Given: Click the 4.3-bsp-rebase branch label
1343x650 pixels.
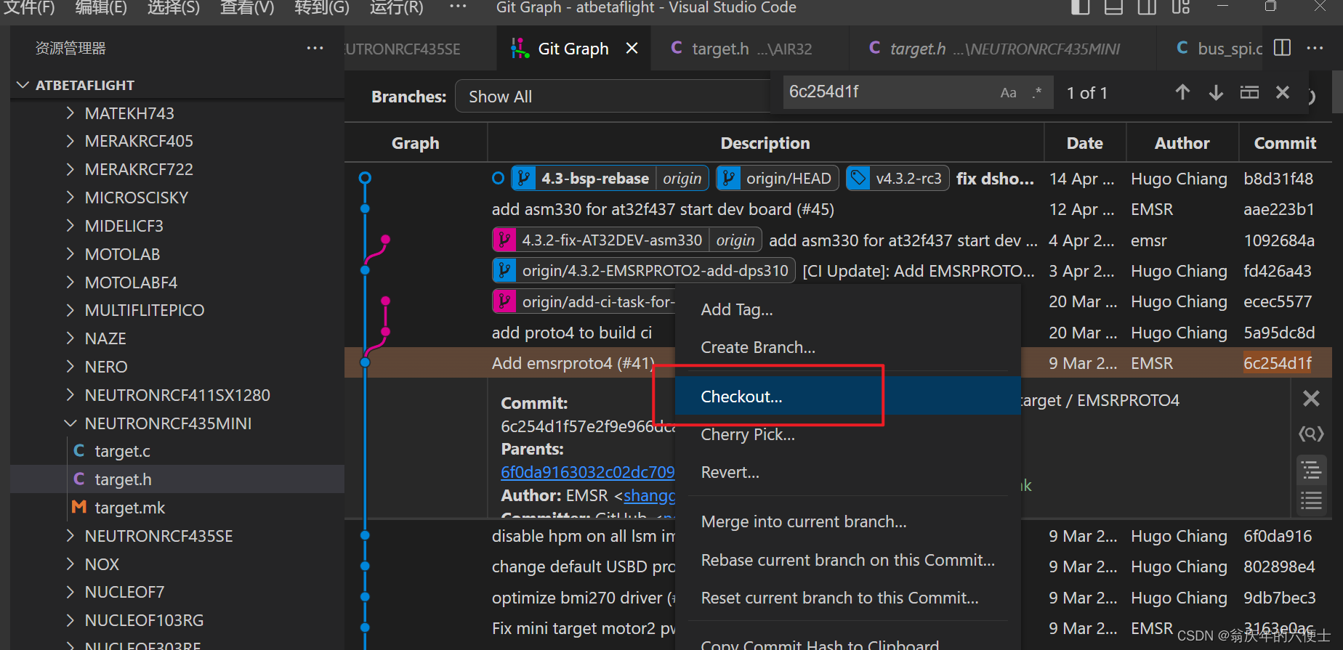Looking at the screenshot, I should (x=594, y=179).
